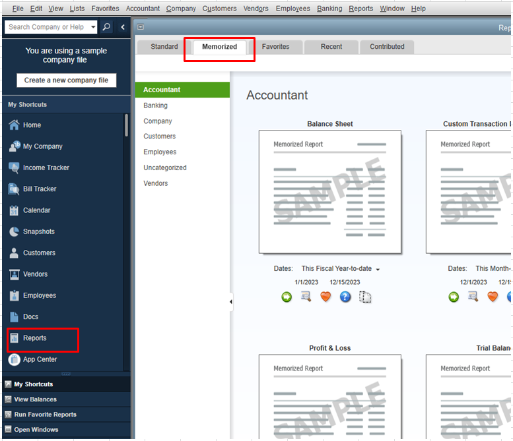The width and height of the screenshot is (513, 441).
Task: Open Banking menu in menu bar
Action: [329, 9]
